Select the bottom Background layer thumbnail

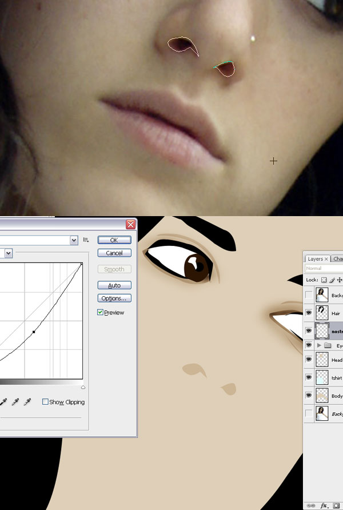[322, 413]
